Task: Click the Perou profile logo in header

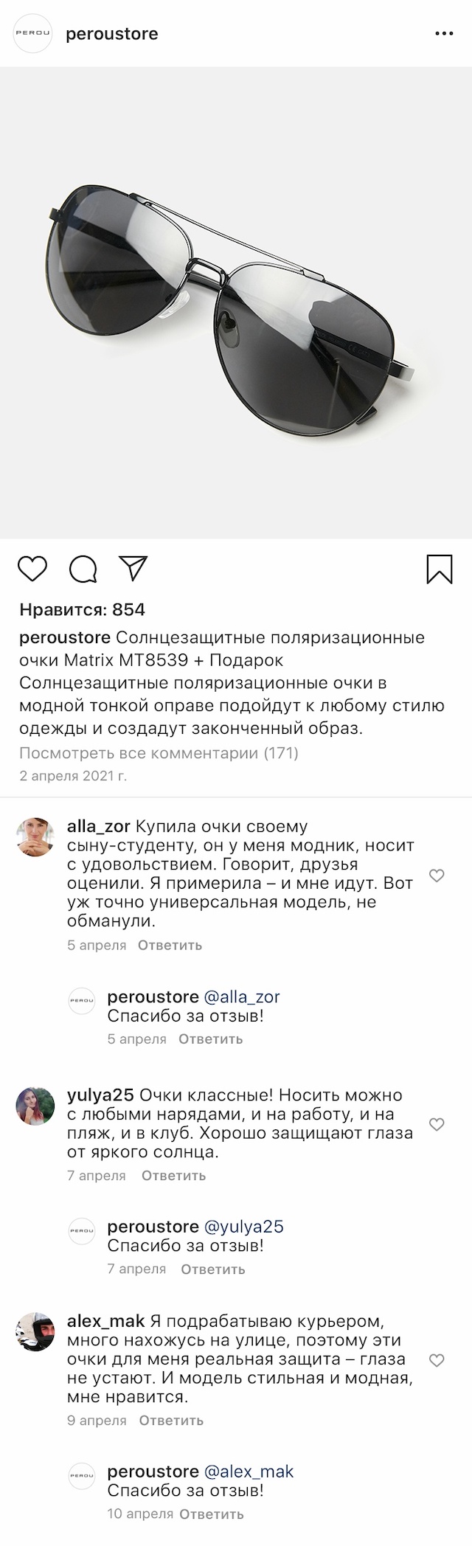Action: [x=33, y=34]
